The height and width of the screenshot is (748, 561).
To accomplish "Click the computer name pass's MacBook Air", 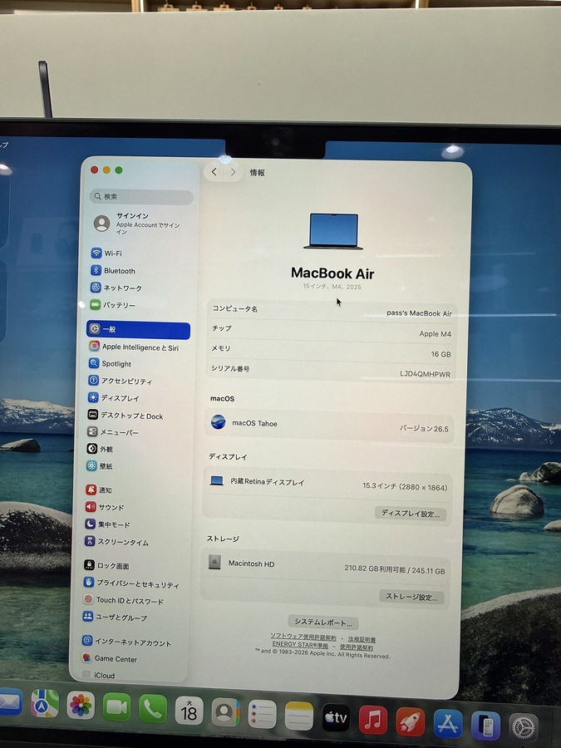I will tap(419, 313).
